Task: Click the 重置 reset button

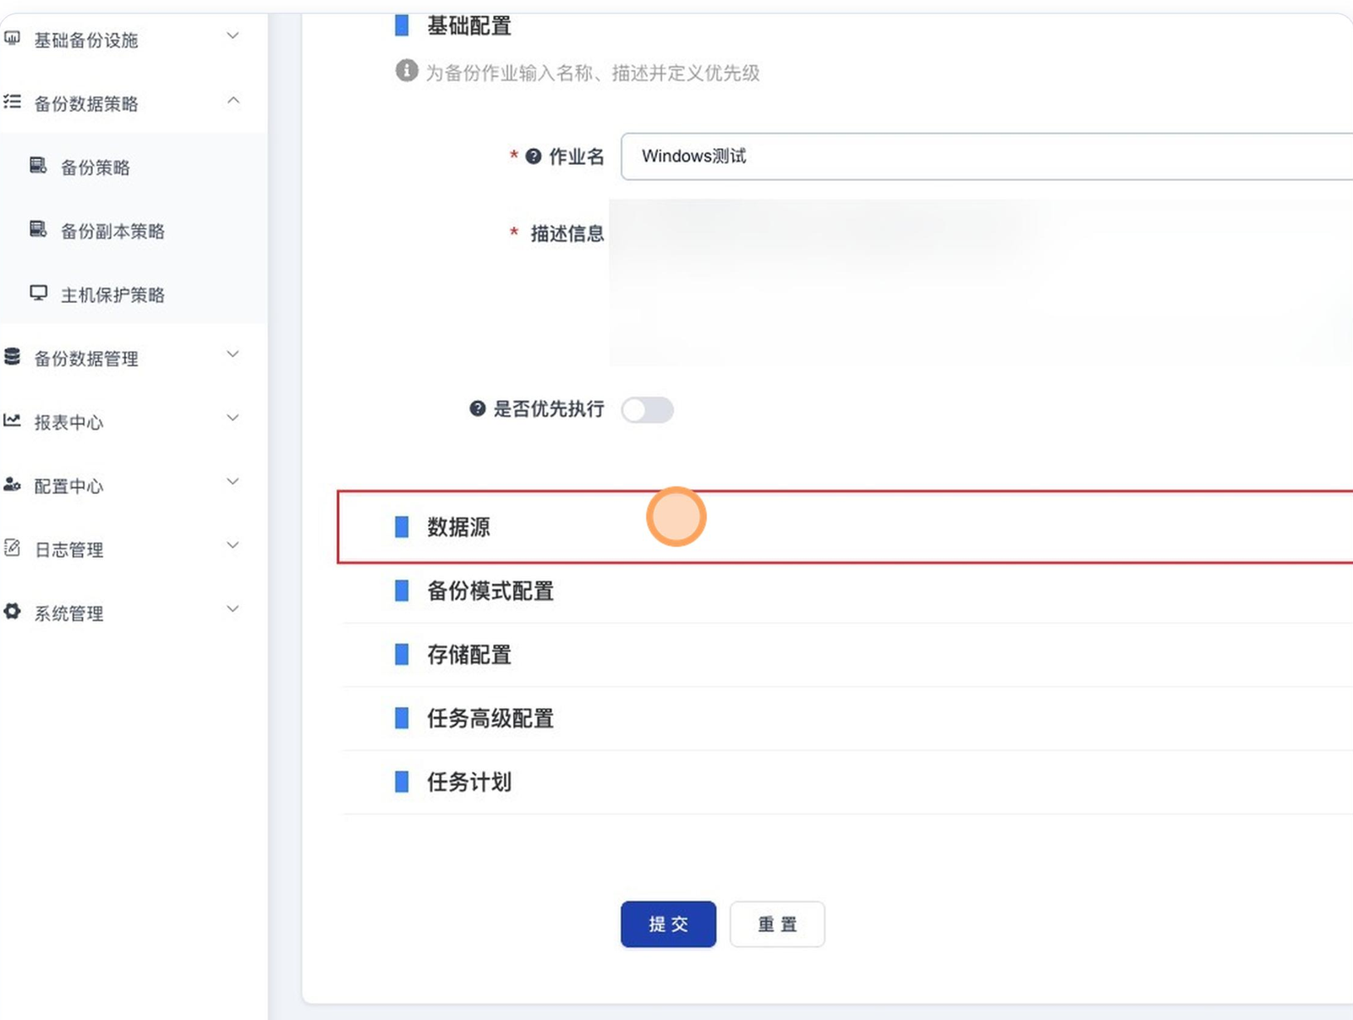Action: coord(777,924)
